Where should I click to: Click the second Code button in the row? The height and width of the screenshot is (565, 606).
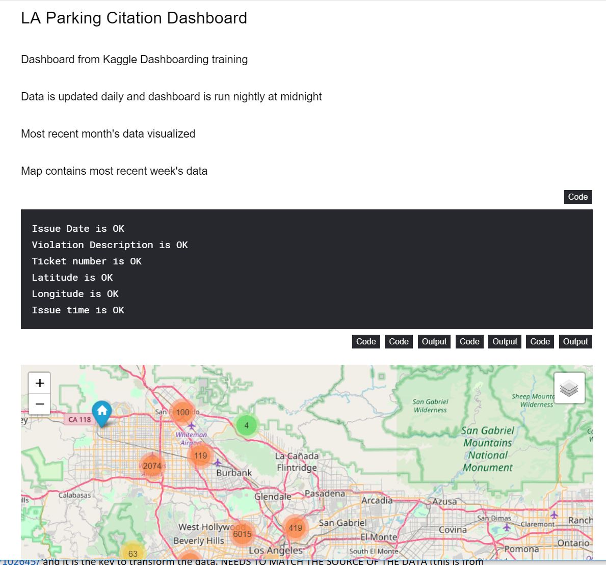(x=399, y=342)
